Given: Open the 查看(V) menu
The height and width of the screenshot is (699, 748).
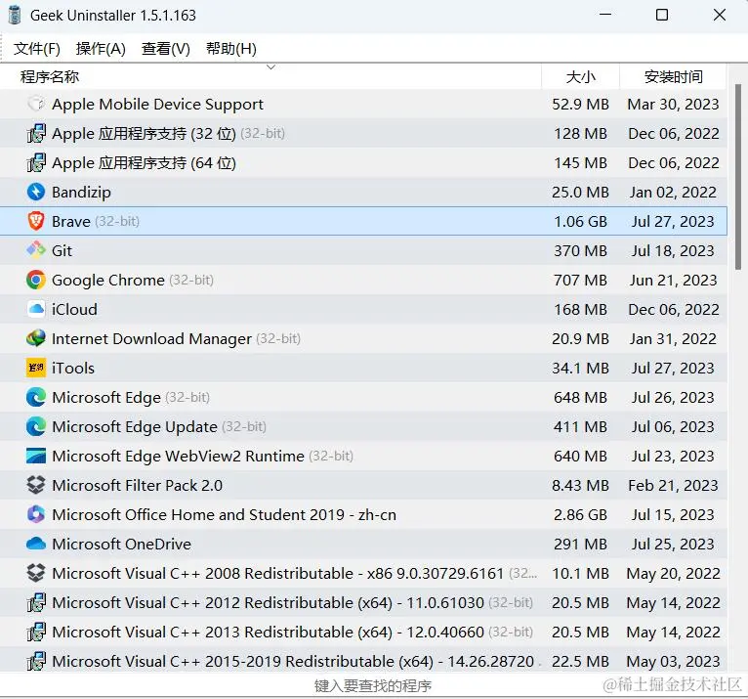Looking at the screenshot, I should pyautogui.click(x=166, y=48).
